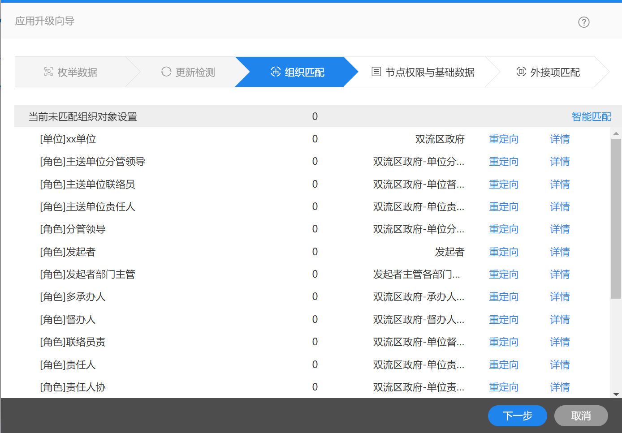Click 重定向 for [角色]责任人协 row
622x433 pixels.
pos(503,387)
